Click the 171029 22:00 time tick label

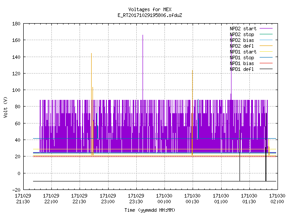coord(51,199)
